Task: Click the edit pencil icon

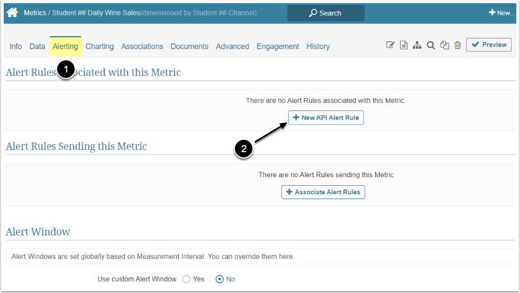Action: [390, 45]
